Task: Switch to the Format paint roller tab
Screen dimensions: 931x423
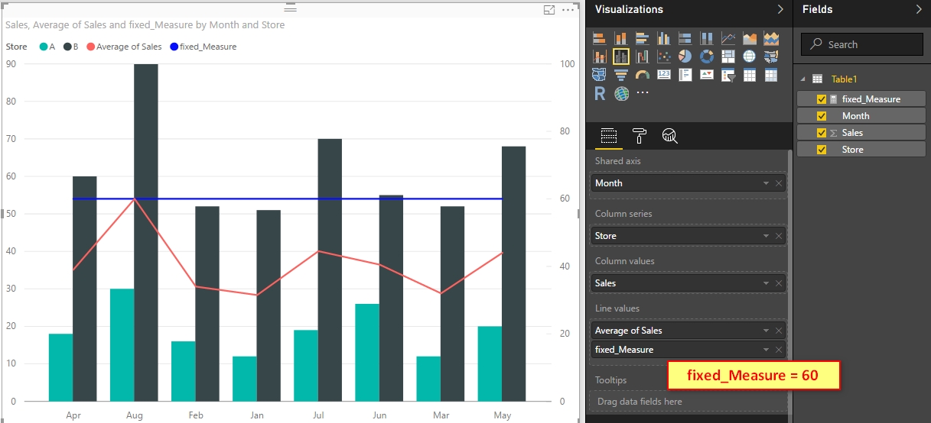Action: [x=640, y=136]
